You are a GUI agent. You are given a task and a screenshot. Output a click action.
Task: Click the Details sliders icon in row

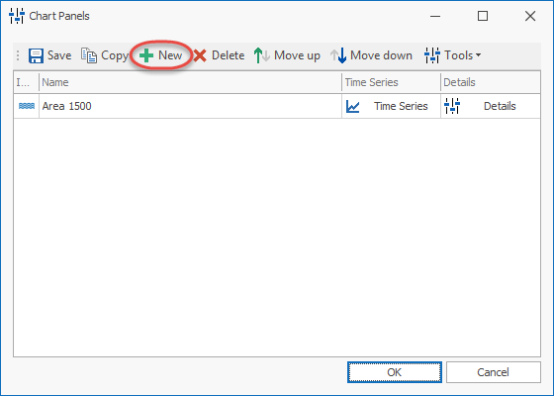[452, 106]
